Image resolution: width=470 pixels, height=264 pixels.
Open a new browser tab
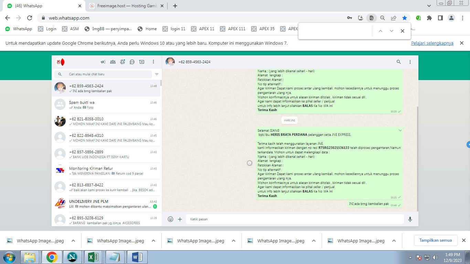tap(175, 6)
